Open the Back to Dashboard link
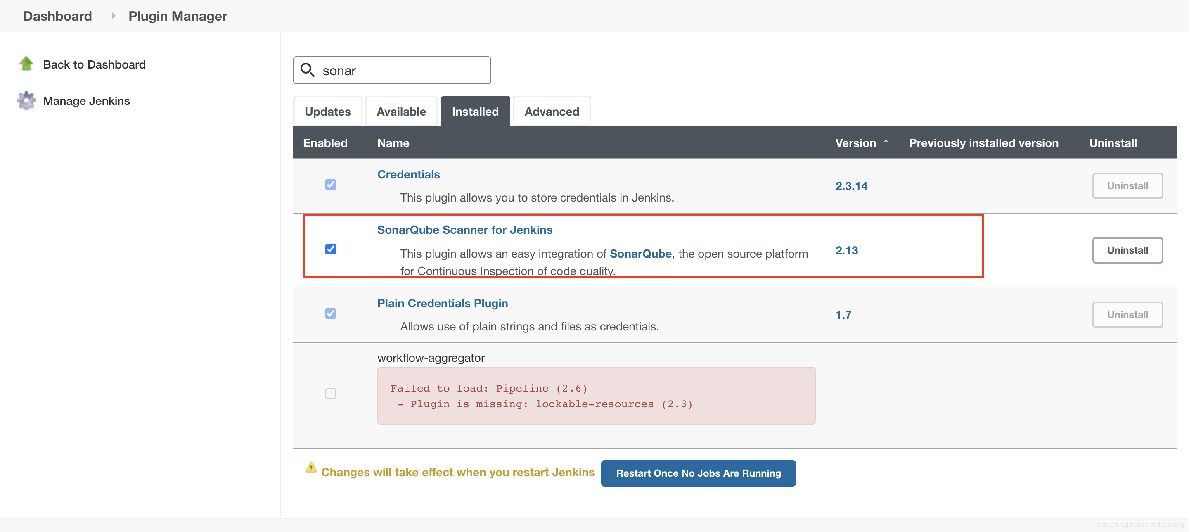Screen dimensions: 1189x532 click(94, 65)
